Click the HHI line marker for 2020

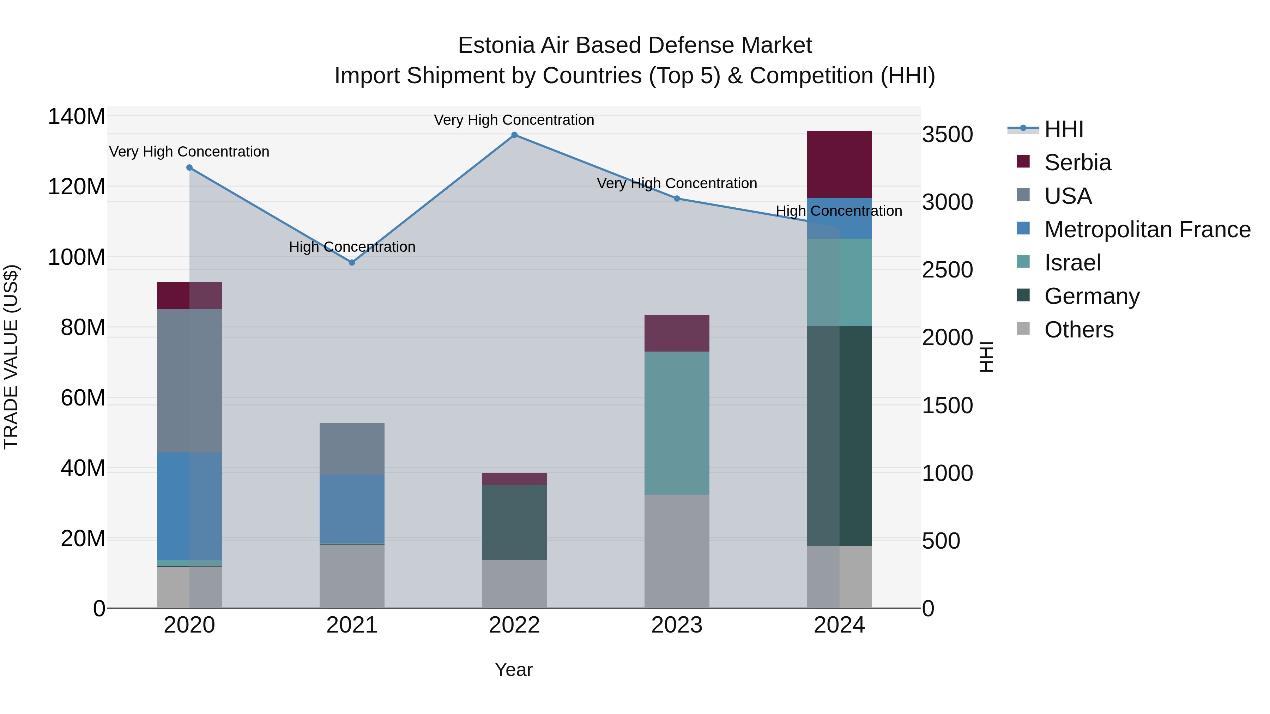[x=189, y=167]
